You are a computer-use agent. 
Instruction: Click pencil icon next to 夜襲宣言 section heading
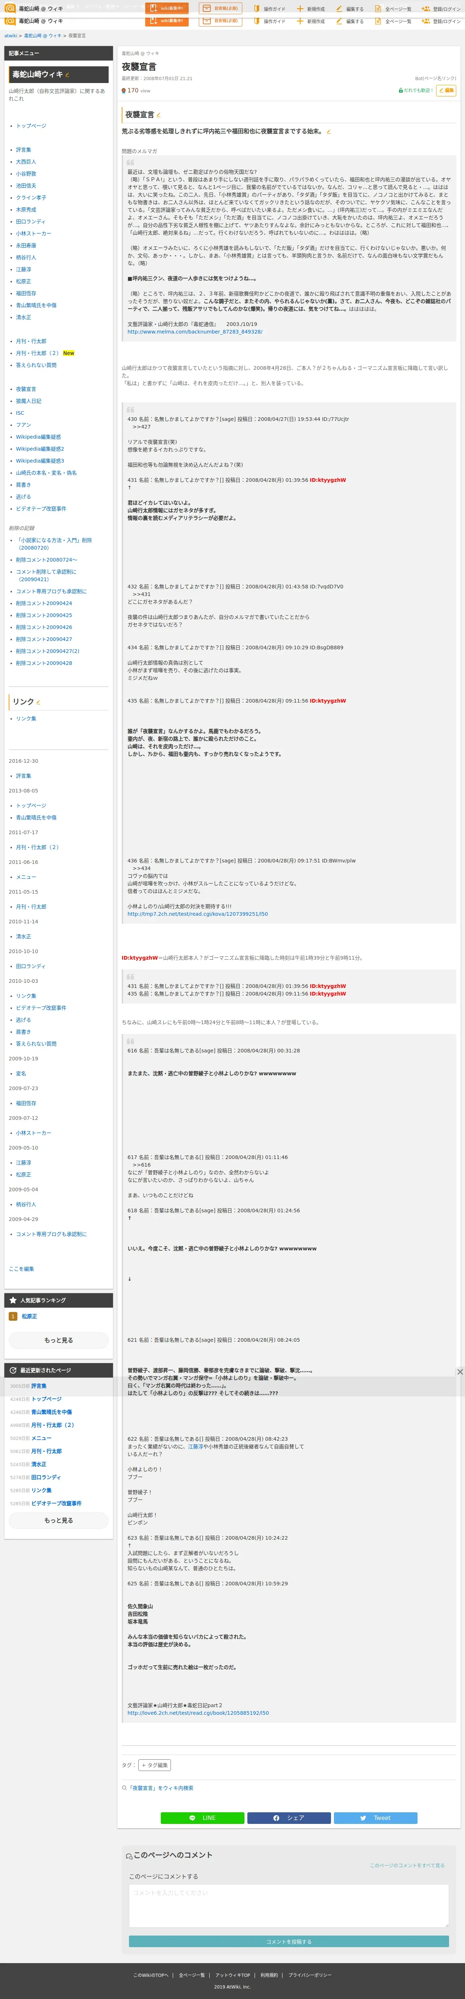pyautogui.click(x=159, y=115)
